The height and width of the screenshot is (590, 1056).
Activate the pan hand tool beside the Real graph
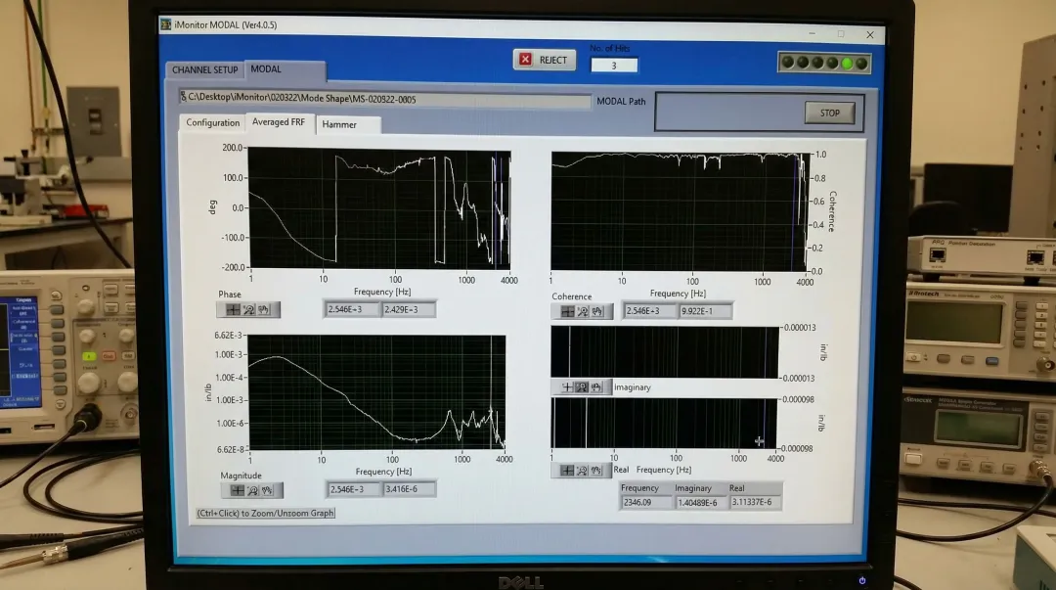(595, 470)
